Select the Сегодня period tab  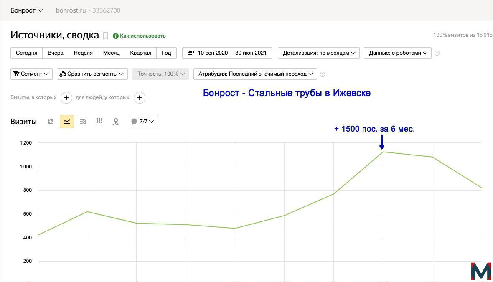click(x=26, y=53)
